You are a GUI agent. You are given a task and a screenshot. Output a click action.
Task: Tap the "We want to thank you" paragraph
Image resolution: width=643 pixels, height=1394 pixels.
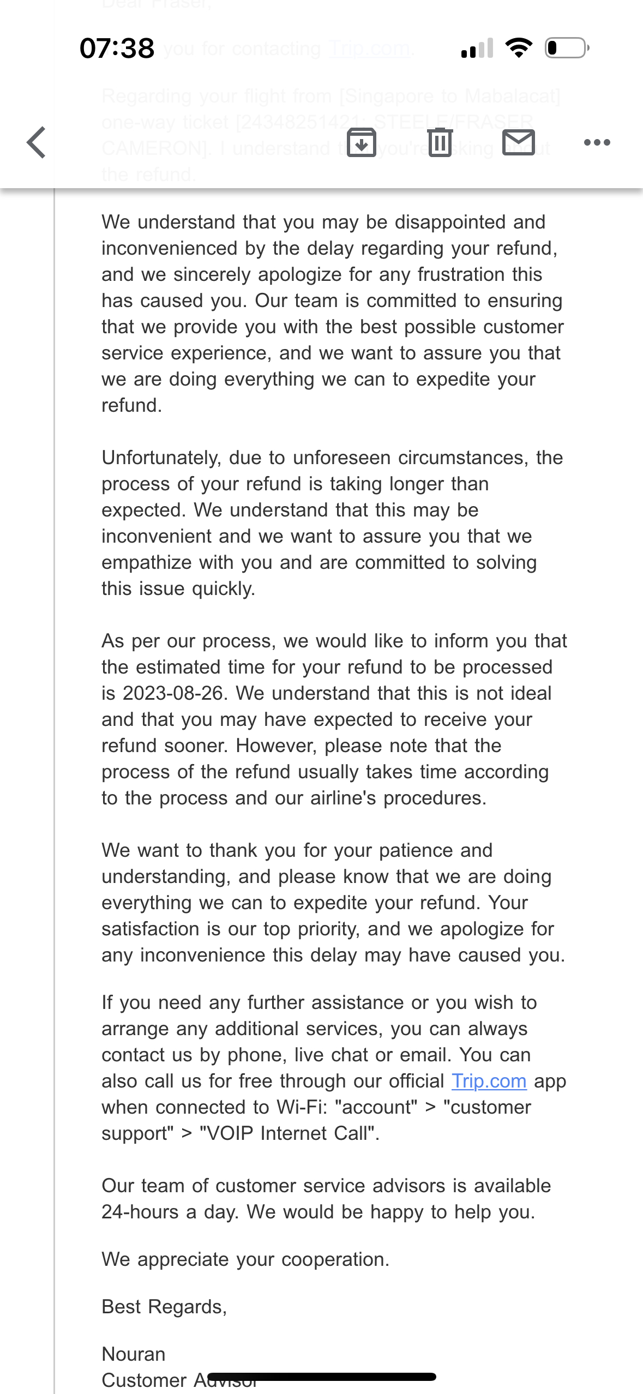coord(333,903)
